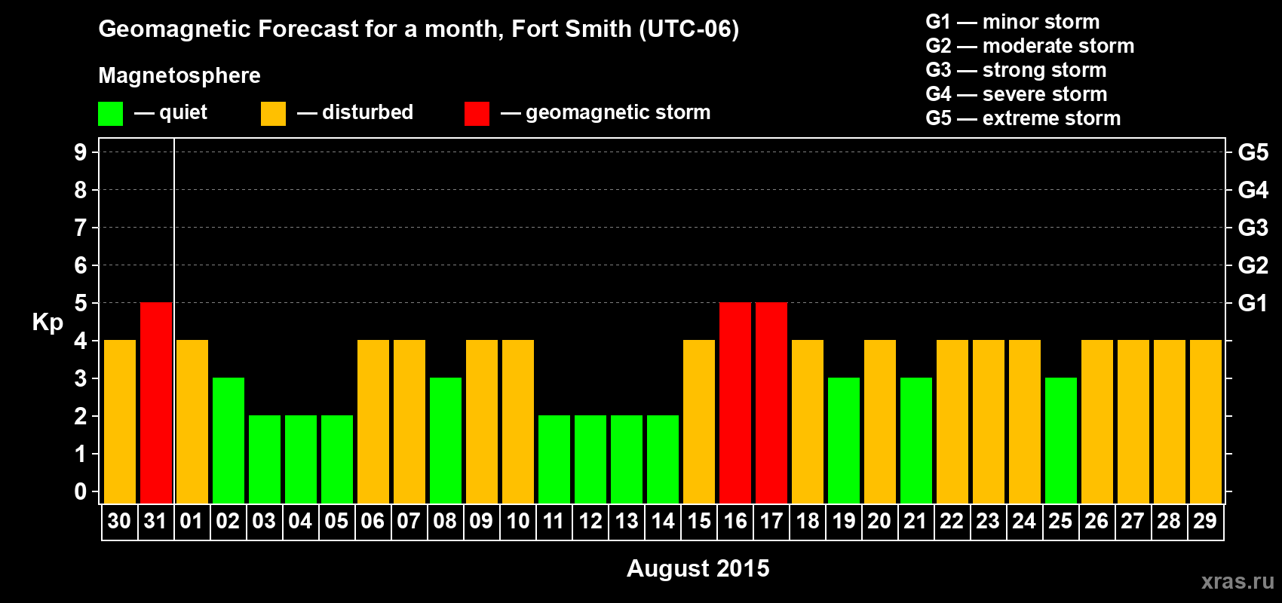Click 'G2 — moderate storm' legend text

[x=1030, y=46]
